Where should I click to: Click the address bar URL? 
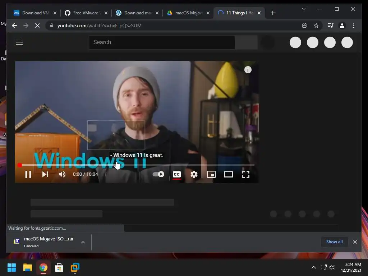click(x=99, y=26)
